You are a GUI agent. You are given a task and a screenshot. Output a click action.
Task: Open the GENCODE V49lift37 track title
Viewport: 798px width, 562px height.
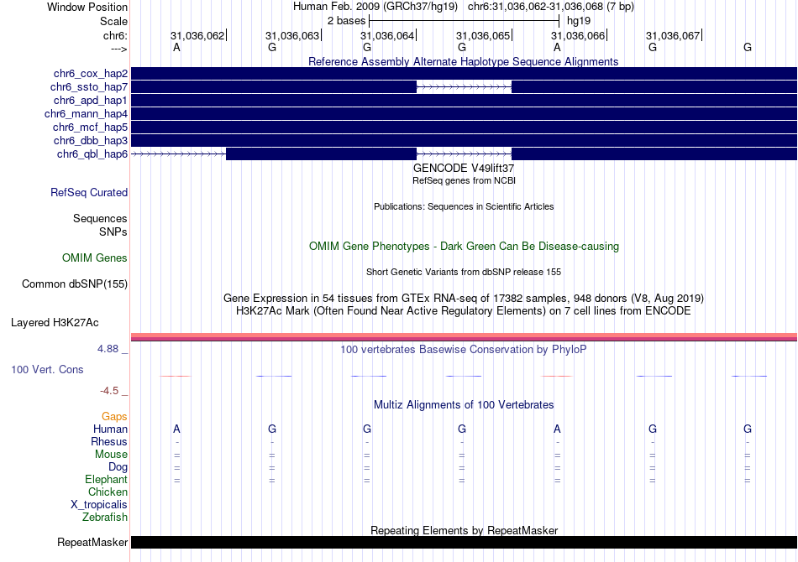point(463,168)
